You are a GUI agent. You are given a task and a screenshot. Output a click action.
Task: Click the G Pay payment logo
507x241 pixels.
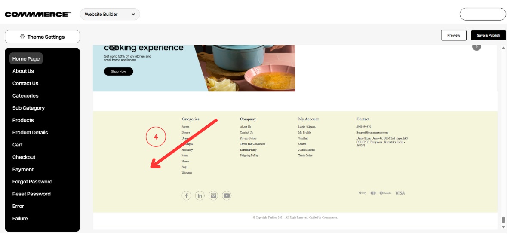coord(363,193)
